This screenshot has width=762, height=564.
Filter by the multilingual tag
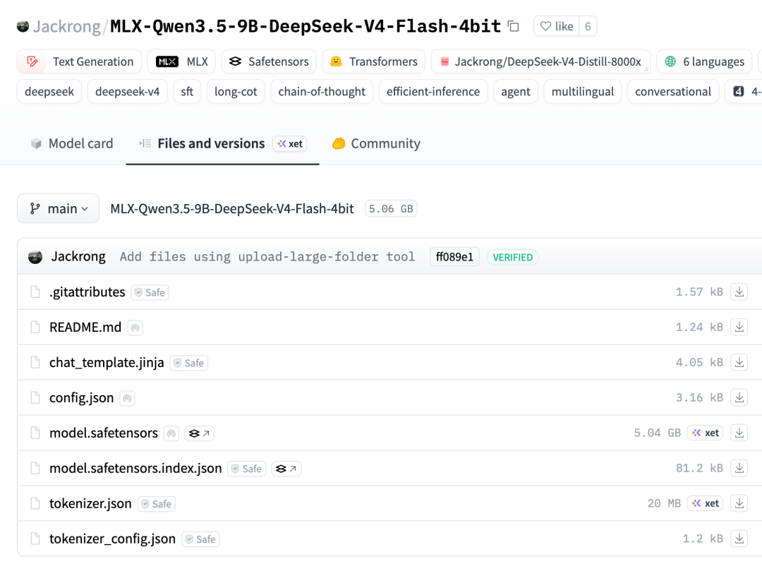coord(583,92)
